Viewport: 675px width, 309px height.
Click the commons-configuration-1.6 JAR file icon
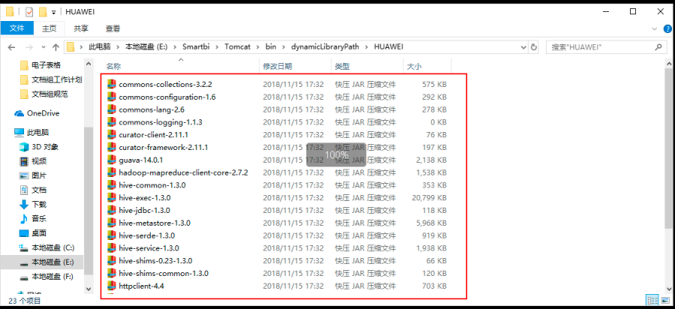(x=112, y=97)
